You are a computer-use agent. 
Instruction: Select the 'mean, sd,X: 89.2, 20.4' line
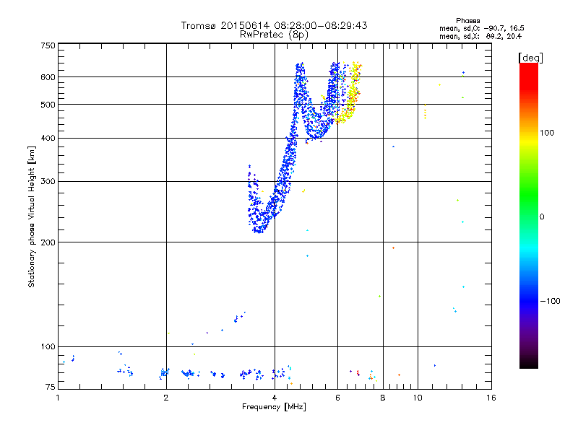(x=480, y=36)
